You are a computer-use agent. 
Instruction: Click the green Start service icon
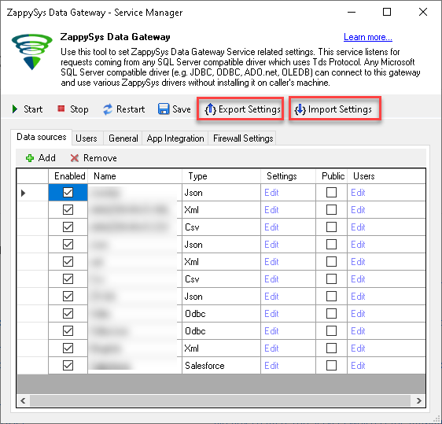tap(15, 109)
